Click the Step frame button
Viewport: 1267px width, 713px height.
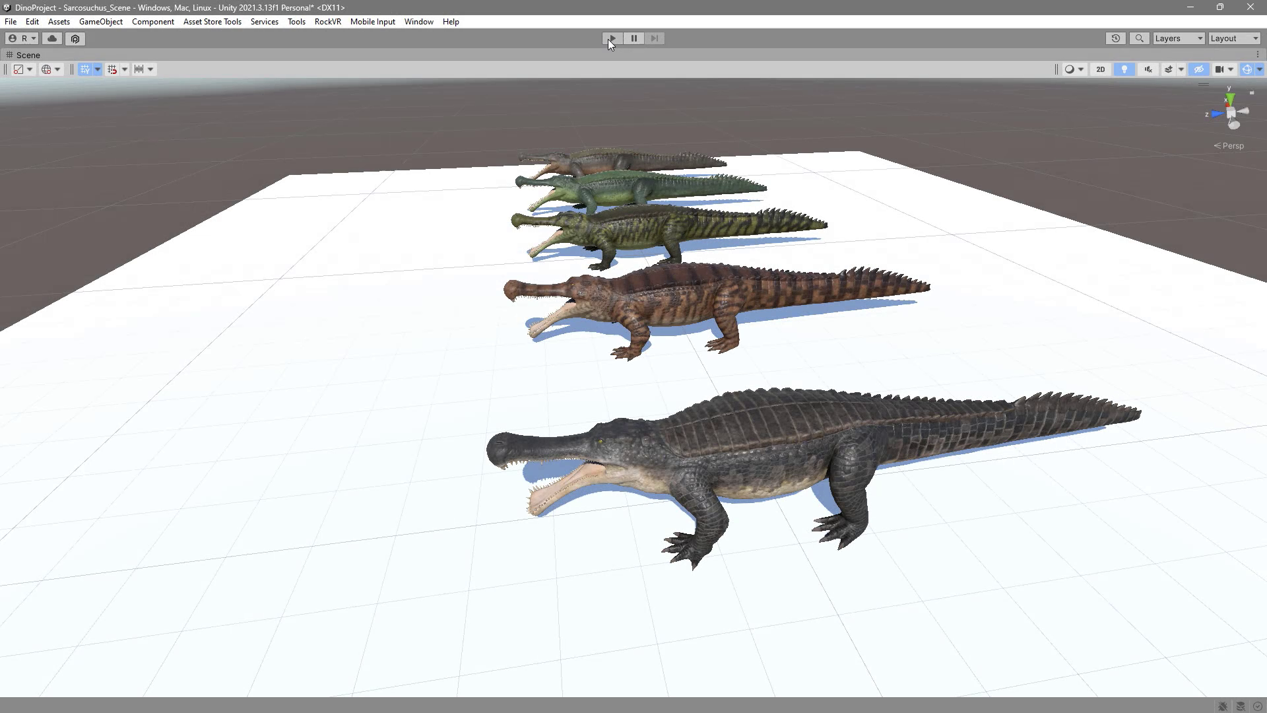point(655,38)
